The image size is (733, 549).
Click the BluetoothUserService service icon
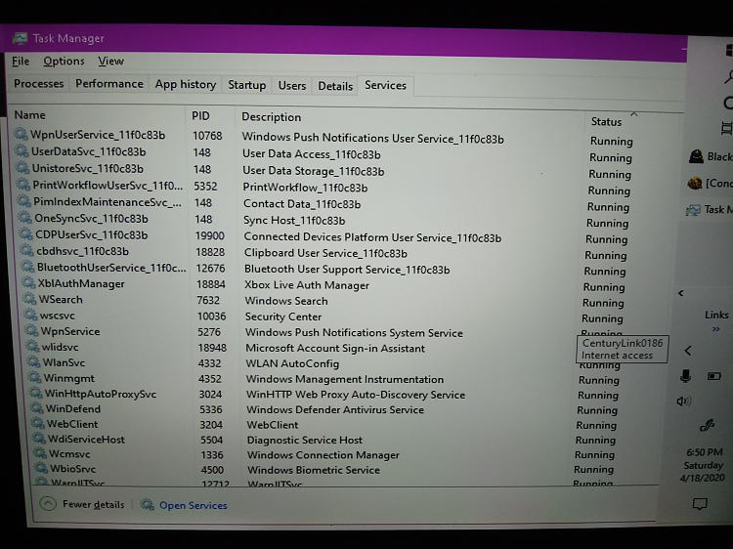click(x=29, y=267)
